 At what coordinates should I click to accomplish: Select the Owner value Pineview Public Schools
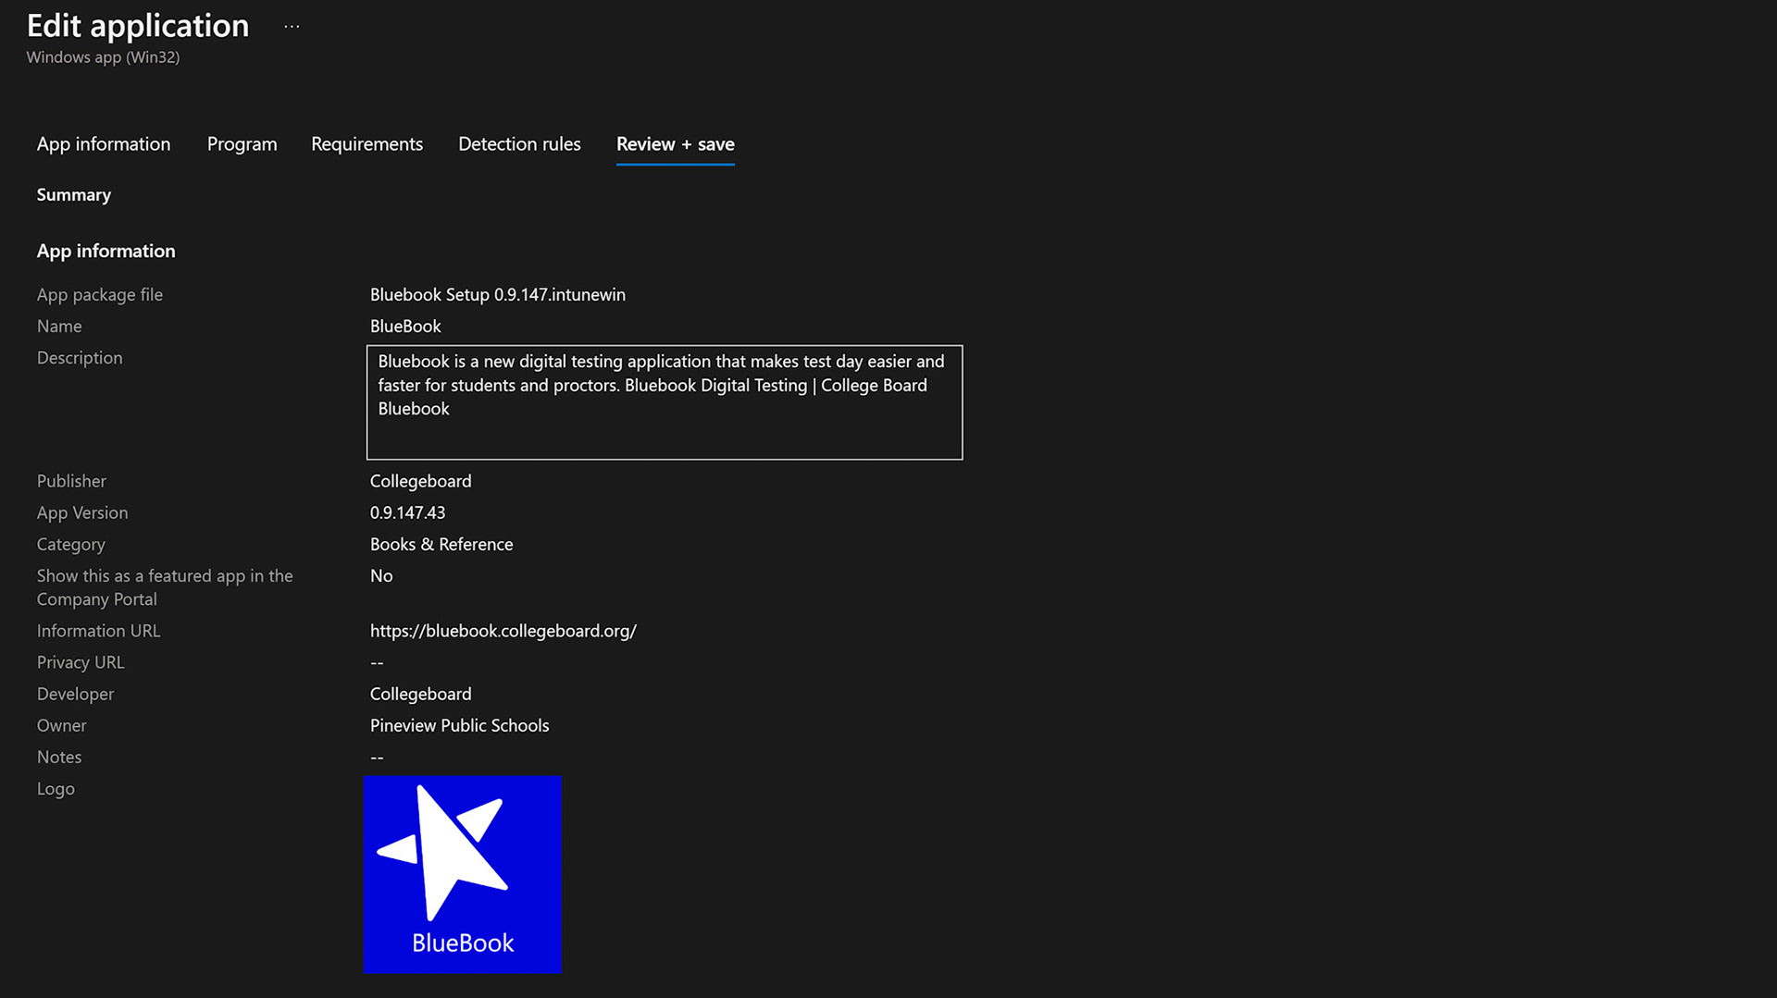[459, 725]
